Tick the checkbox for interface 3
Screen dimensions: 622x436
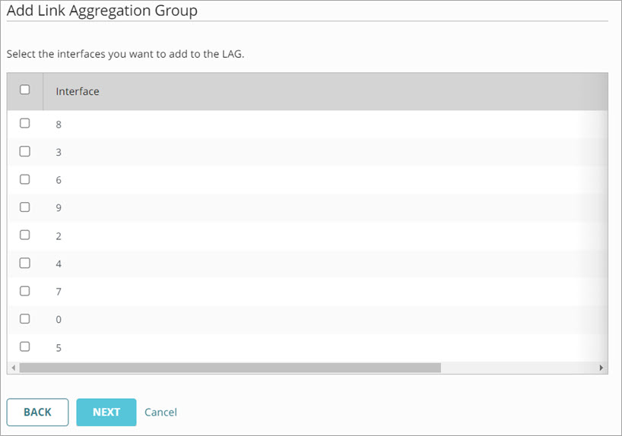[x=24, y=151]
